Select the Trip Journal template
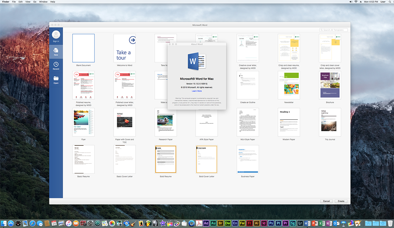The width and height of the screenshot is (394, 228). click(x=330, y=123)
